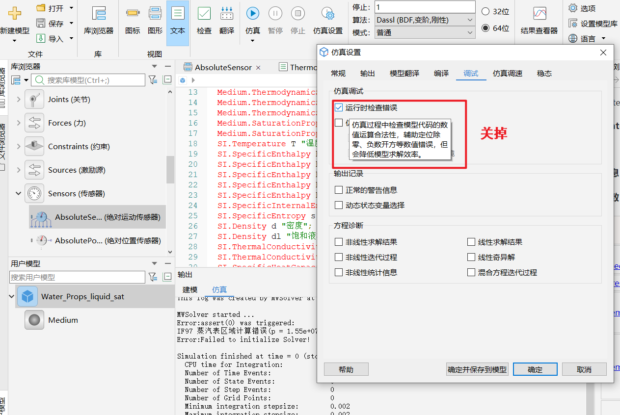Viewport: 620px width, 415px height.
Task: Expand the Forces (力) tree node
Action: click(x=19, y=123)
